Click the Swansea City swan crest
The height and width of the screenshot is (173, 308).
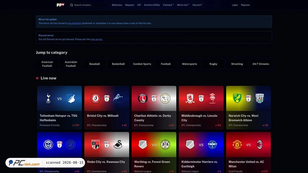pyautogui.click(x=118, y=145)
